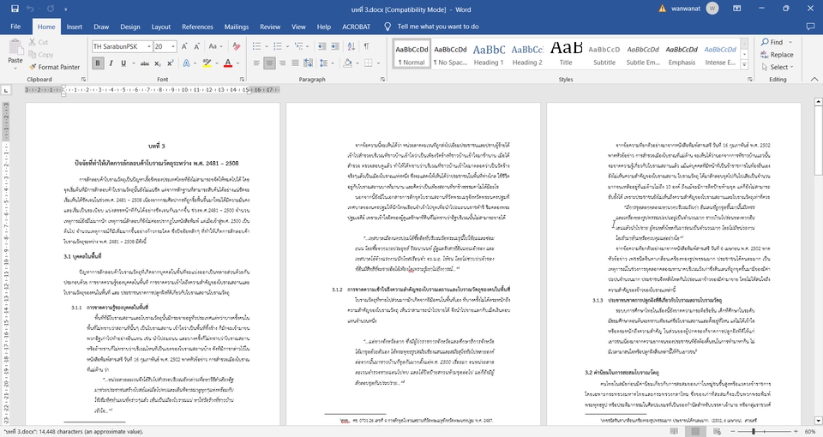Image resolution: width=823 pixels, height=437 pixels.
Task: Undo the last action
Action: [31, 9]
